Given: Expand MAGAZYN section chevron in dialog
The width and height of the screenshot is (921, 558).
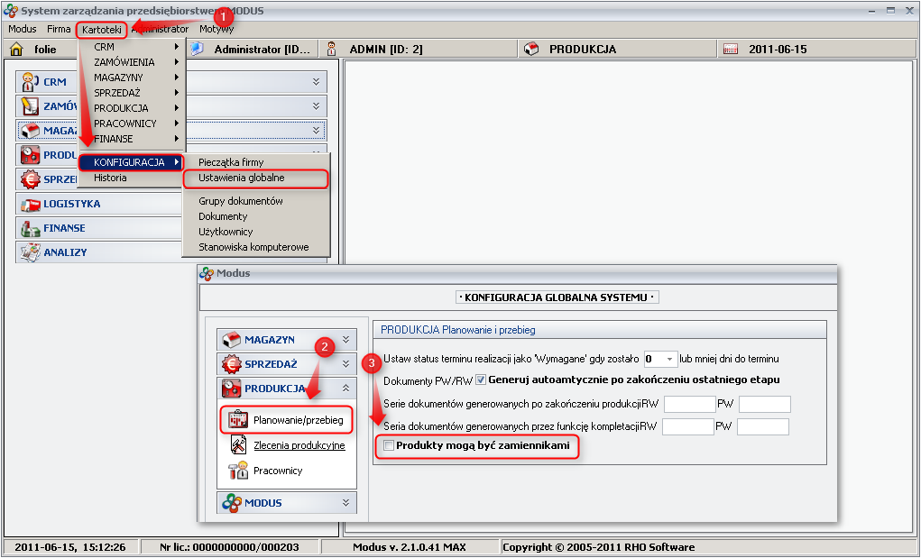Looking at the screenshot, I should coord(346,339).
